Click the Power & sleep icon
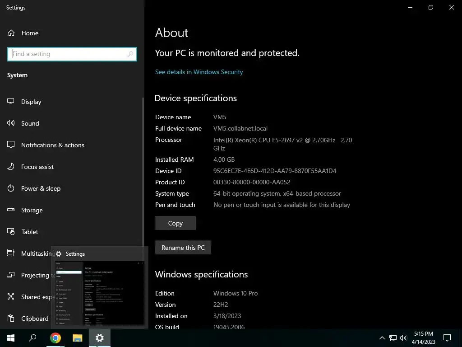 pos(11,188)
